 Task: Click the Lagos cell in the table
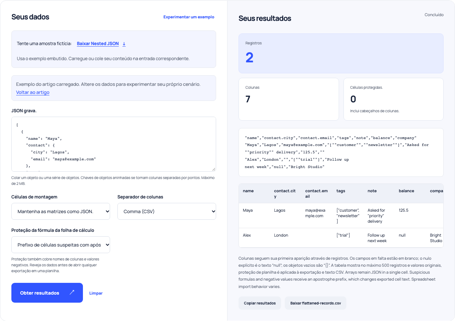tap(285, 216)
